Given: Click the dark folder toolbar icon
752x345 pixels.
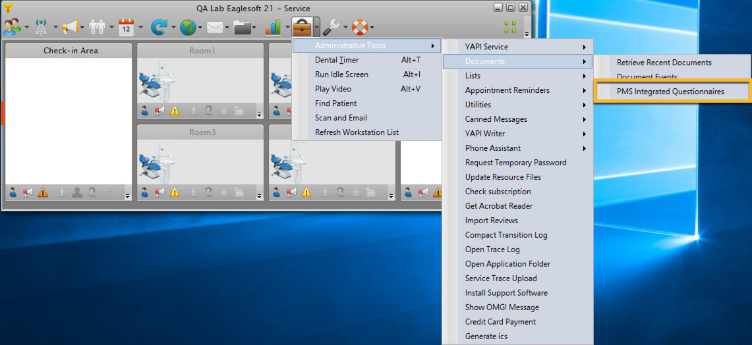Looking at the screenshot, I should pos(243,27).
